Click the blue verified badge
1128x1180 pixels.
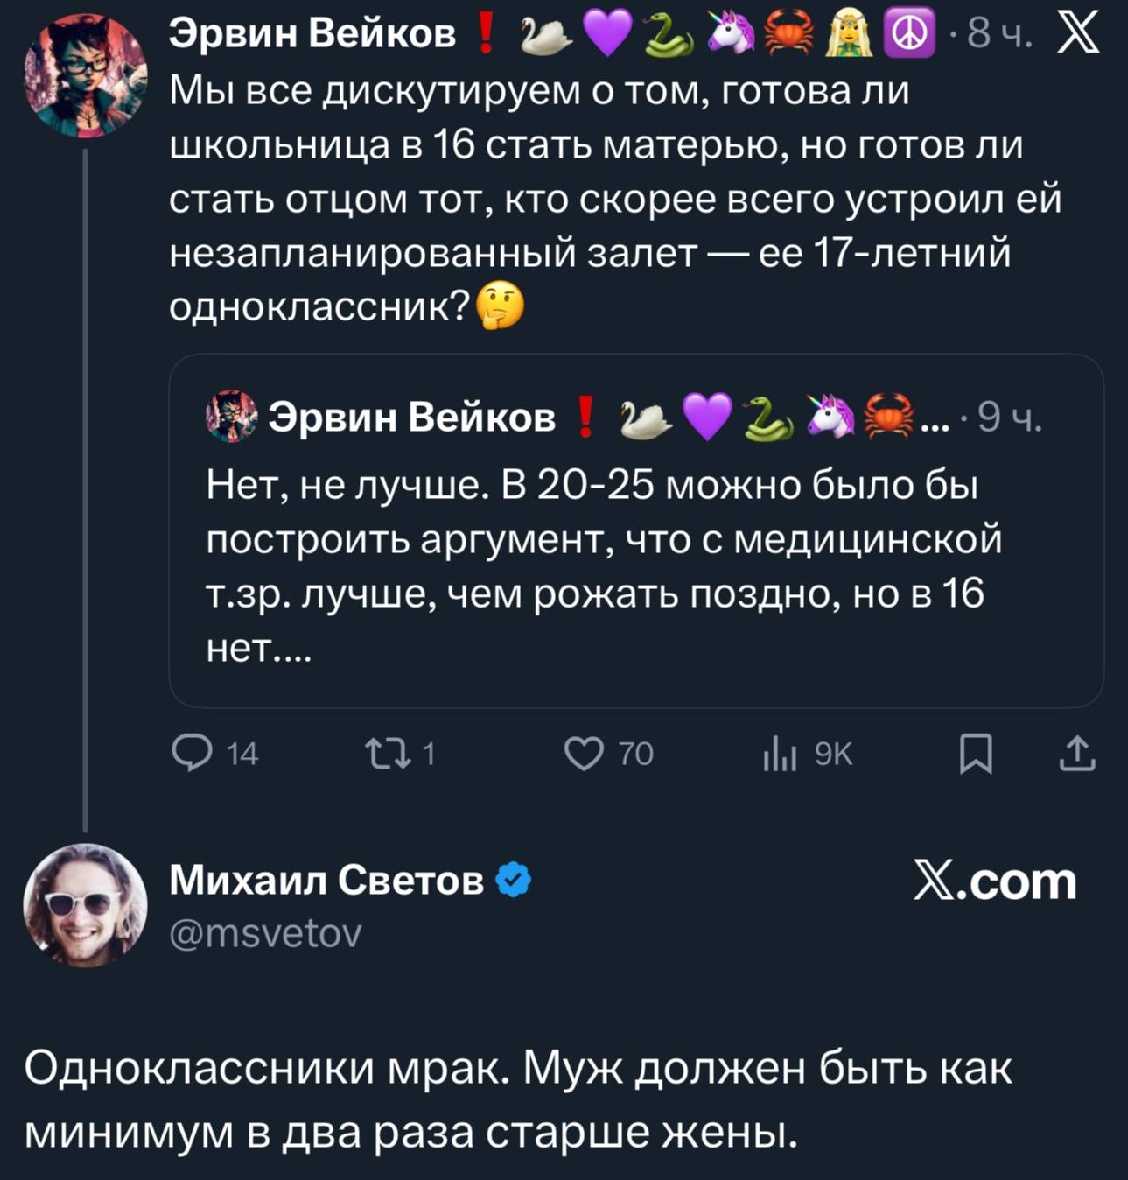pos(514,880)
